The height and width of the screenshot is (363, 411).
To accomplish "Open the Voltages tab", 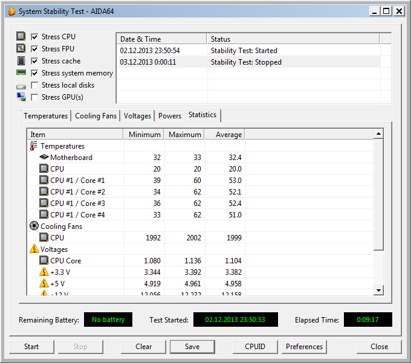I will pos(137,116).
